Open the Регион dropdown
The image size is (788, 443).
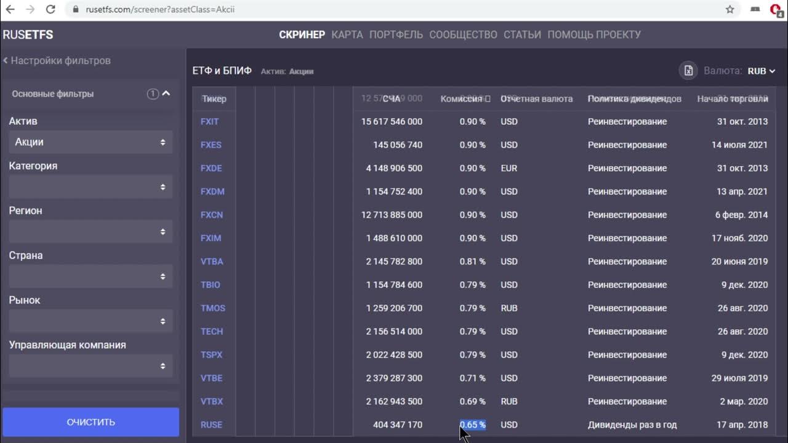pyautogui.click(x=90, y=232)
